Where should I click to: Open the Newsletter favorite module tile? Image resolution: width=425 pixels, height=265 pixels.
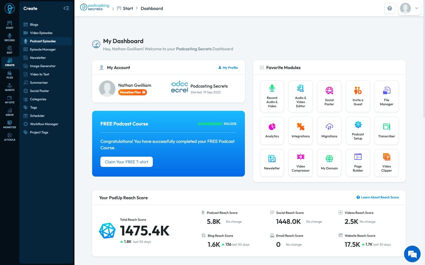click(x=272, y=162)
